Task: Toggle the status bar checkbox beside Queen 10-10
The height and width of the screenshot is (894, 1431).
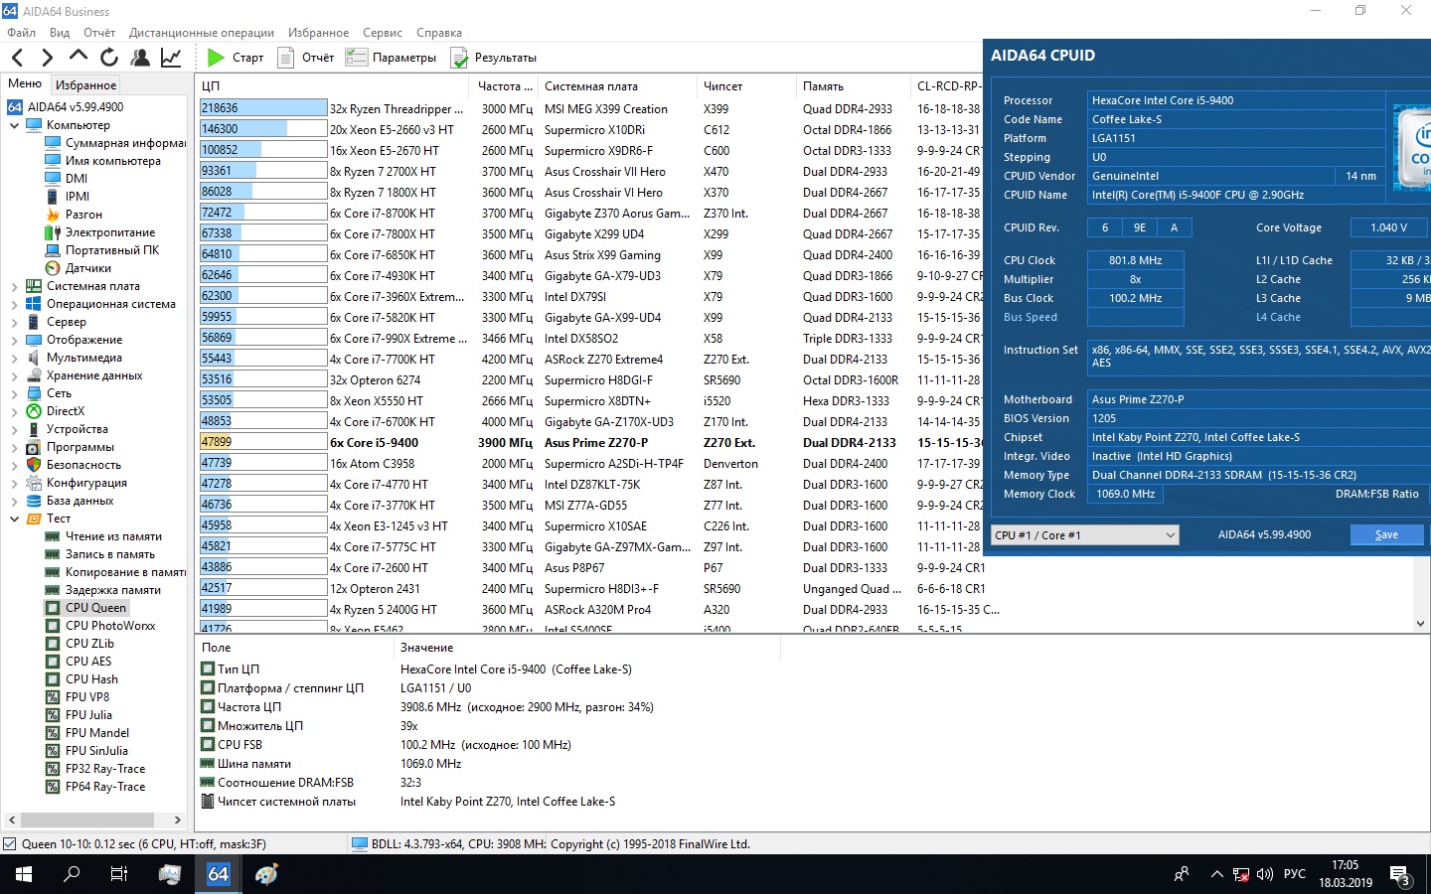Action: coord(10,844)
